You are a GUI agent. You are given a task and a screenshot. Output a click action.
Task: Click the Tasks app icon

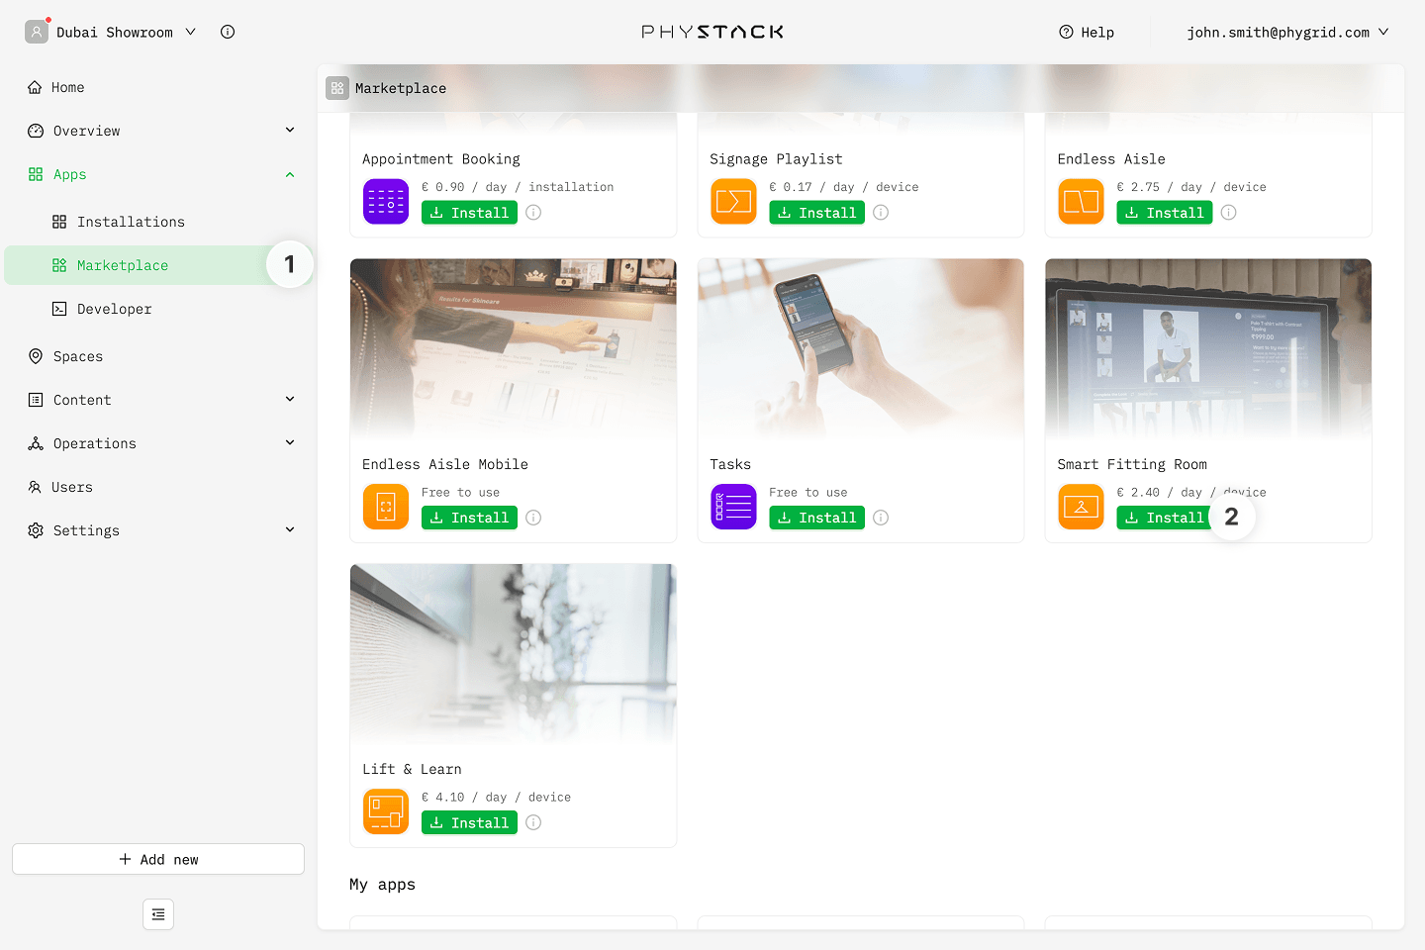coord(733,507)
